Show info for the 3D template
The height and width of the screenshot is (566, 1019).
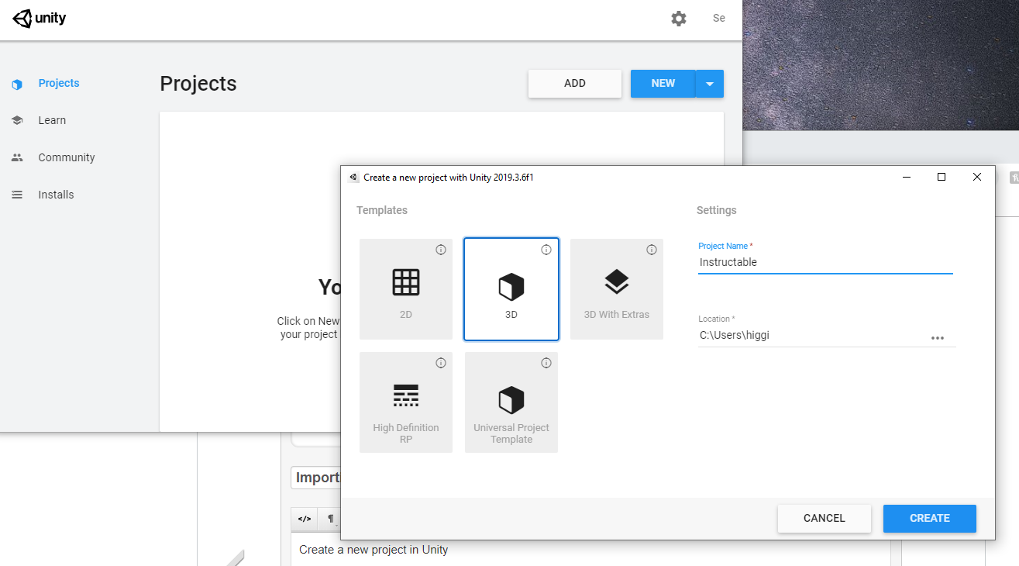click(546, 250)
